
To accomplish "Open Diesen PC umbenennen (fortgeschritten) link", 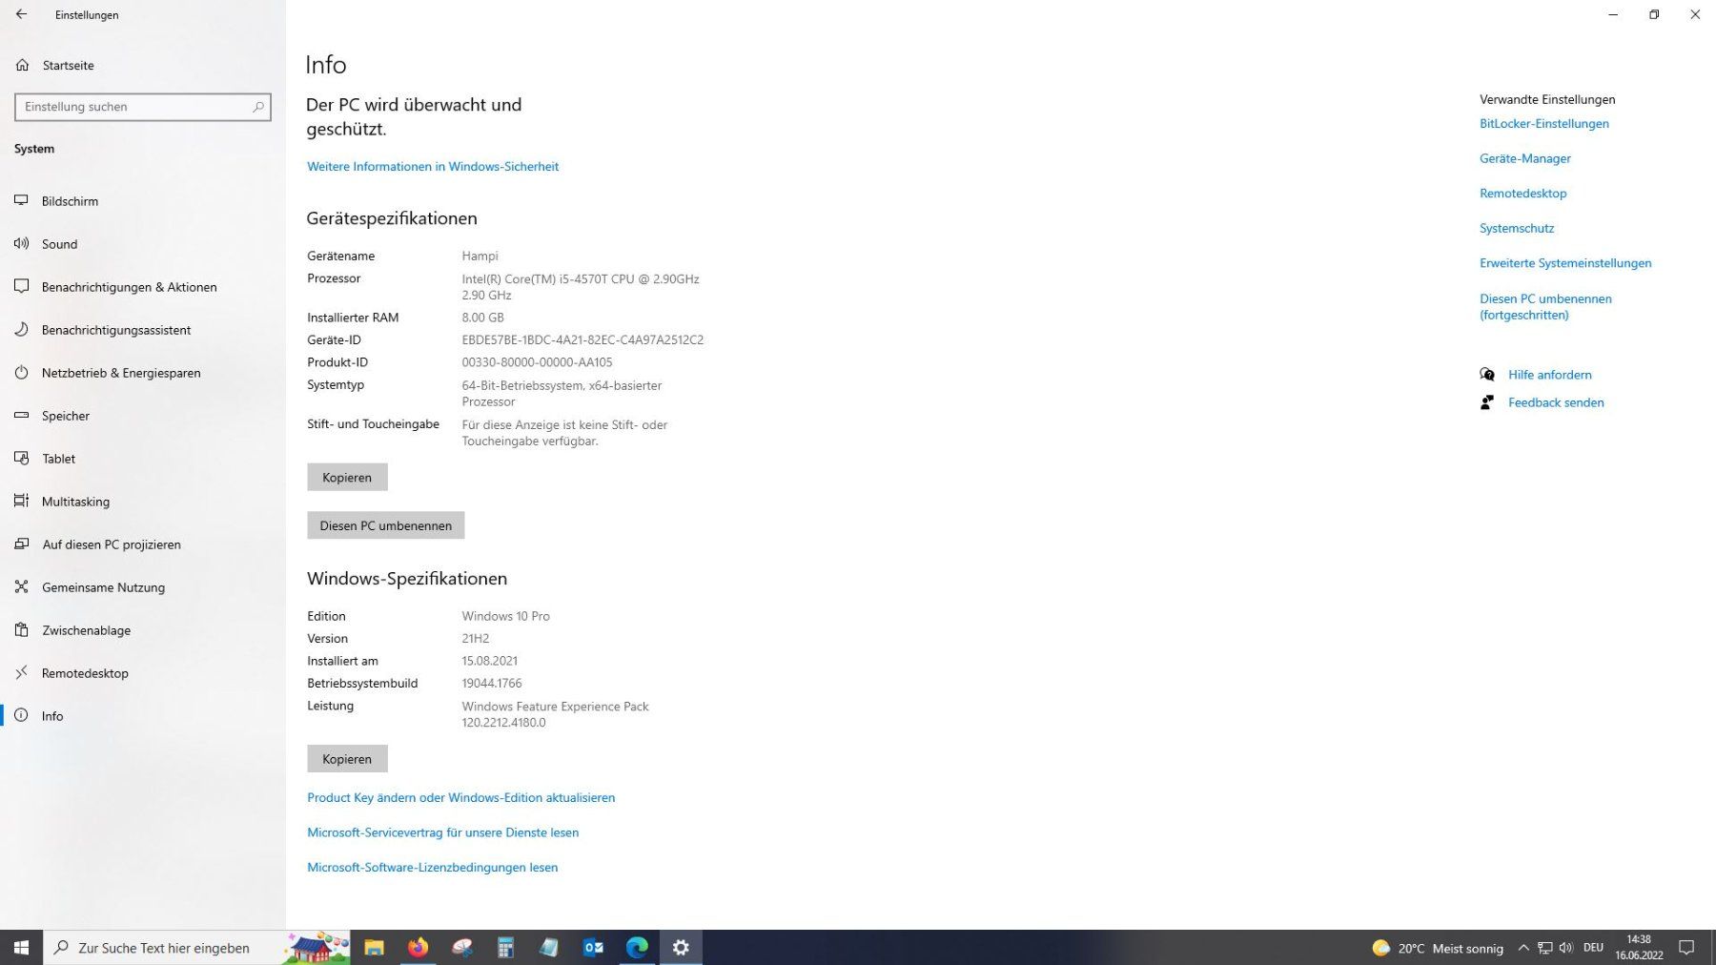I will click(x=1545, y=307).
